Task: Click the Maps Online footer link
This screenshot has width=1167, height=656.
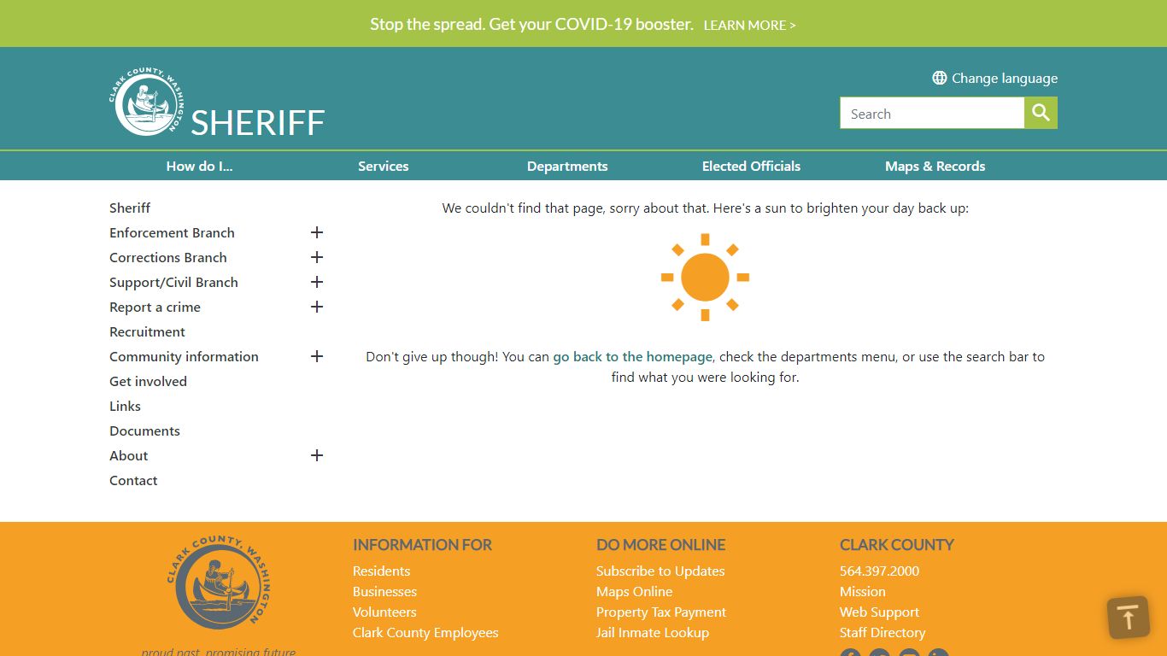Action: 634,591
